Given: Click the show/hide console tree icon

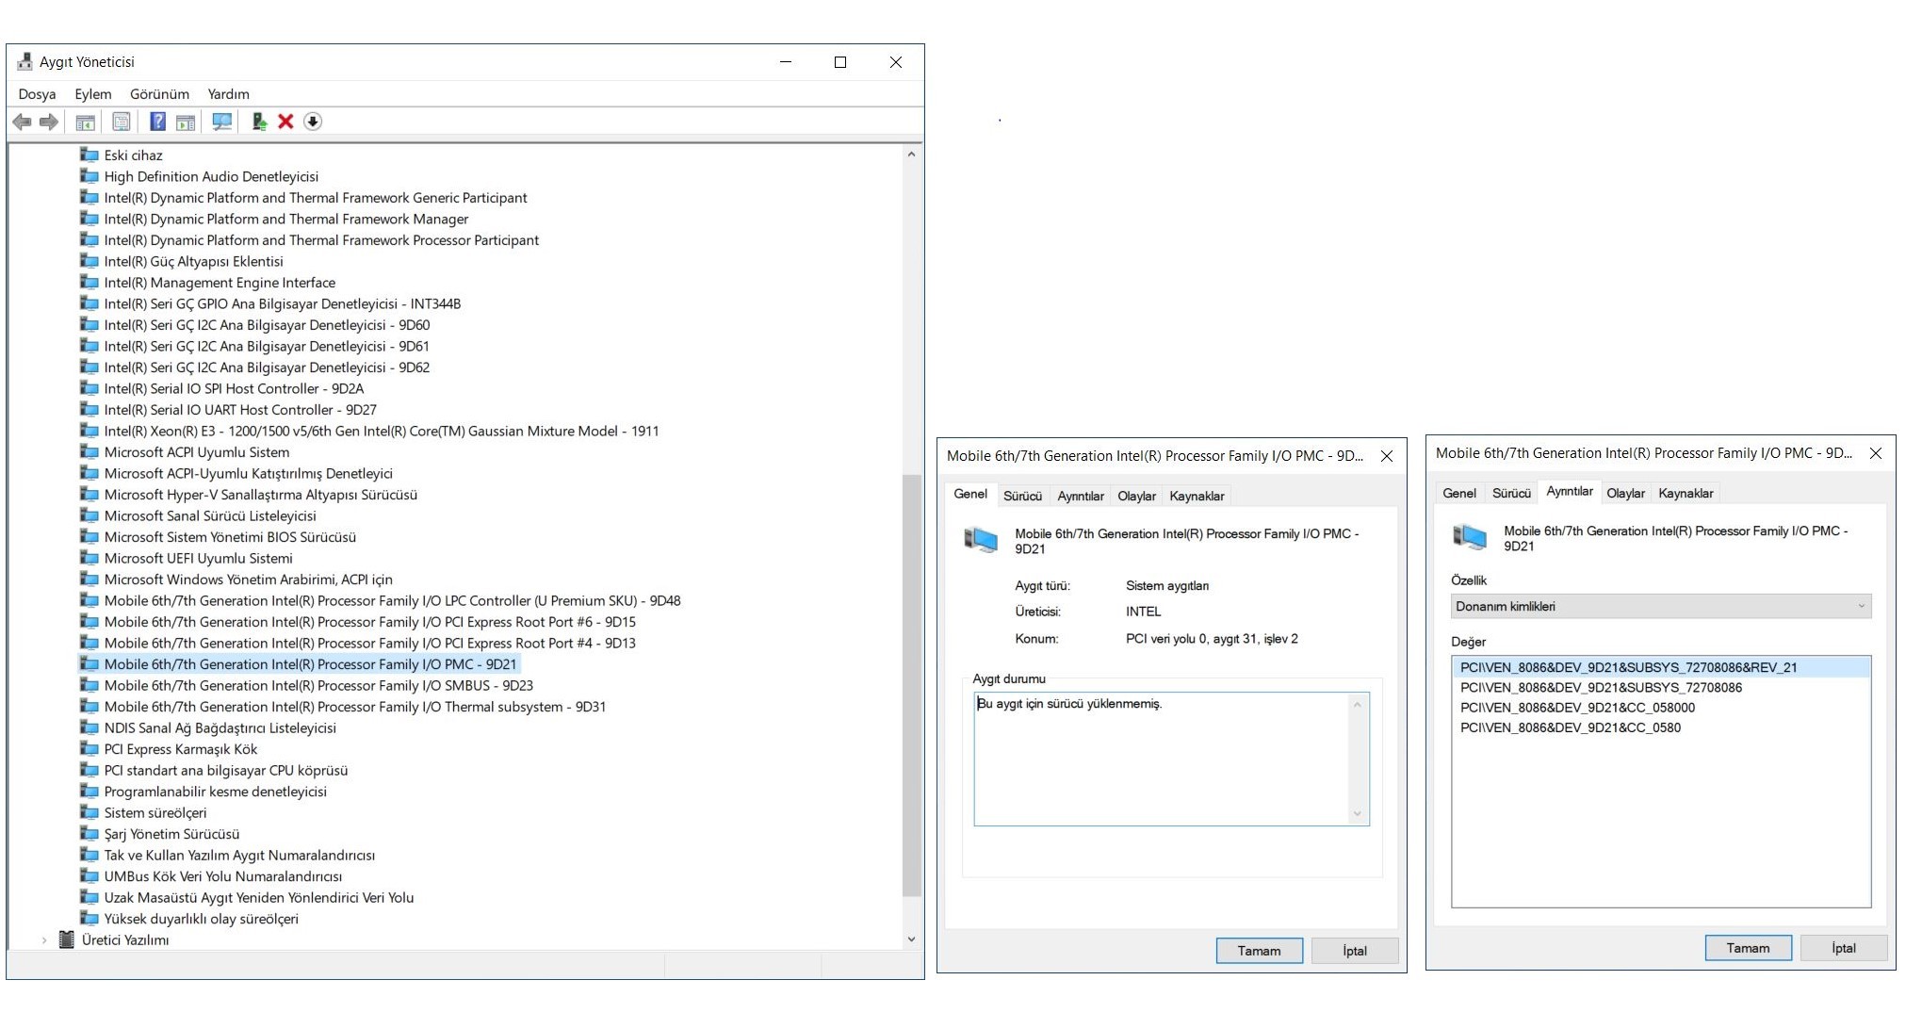Looking at the screenshot, I should pyautogui.click(x=85, y=122).
